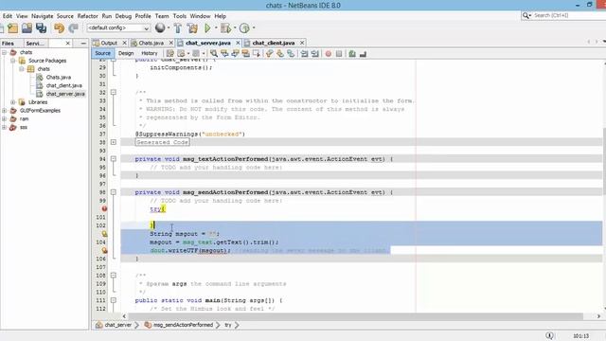Click Clean and Build broom-hammer icon
This screenshot has width=606, height=341.
[x=192, y=27]
